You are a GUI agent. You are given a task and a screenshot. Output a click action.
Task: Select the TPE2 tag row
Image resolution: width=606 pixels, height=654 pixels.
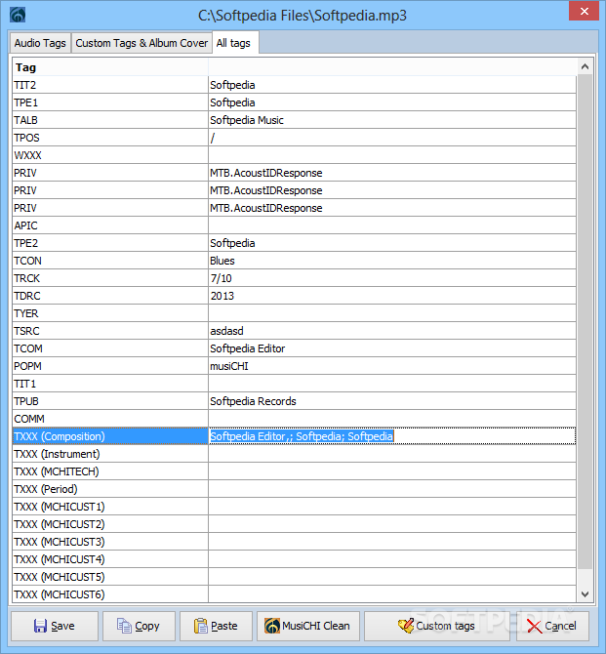pos(294,243)
